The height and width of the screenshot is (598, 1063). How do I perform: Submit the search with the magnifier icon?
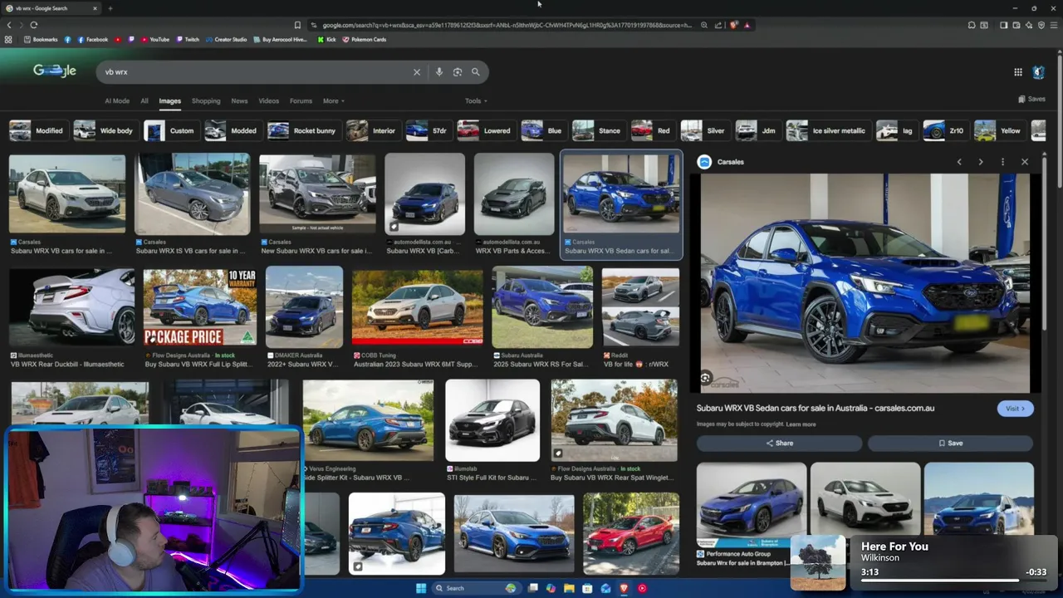476,72
